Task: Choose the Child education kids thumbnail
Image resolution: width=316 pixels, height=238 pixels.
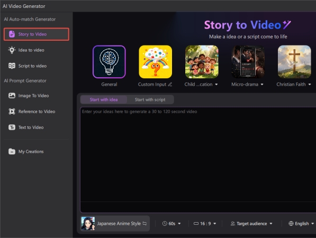Action: point(202,61)
